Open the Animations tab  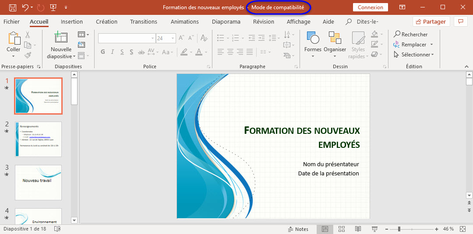point(185,22)
